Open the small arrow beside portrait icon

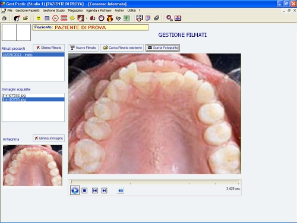[87, 18]
